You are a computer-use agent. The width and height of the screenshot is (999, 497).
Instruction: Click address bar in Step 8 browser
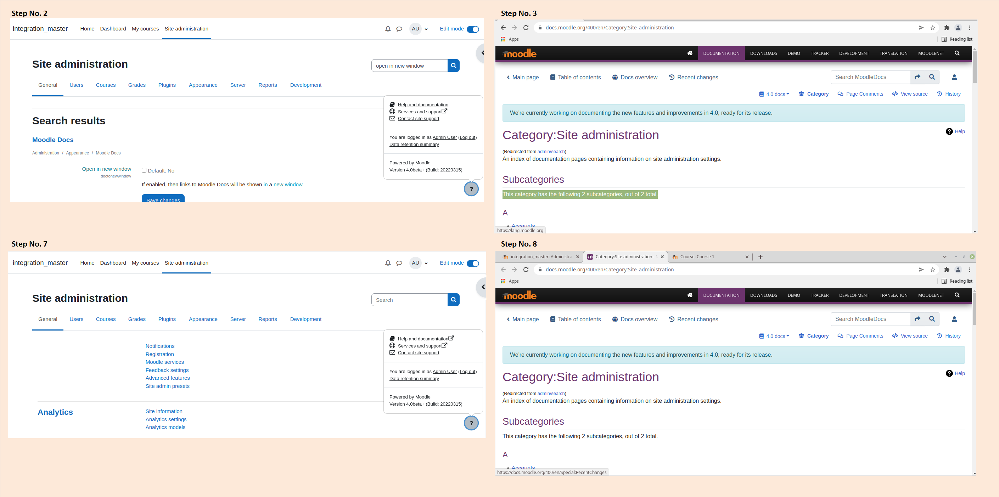pyautogui.click(x=725, y=270)
